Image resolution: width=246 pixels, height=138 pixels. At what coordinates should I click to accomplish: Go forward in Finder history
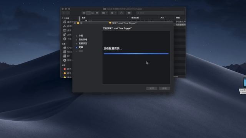(68, 13)
